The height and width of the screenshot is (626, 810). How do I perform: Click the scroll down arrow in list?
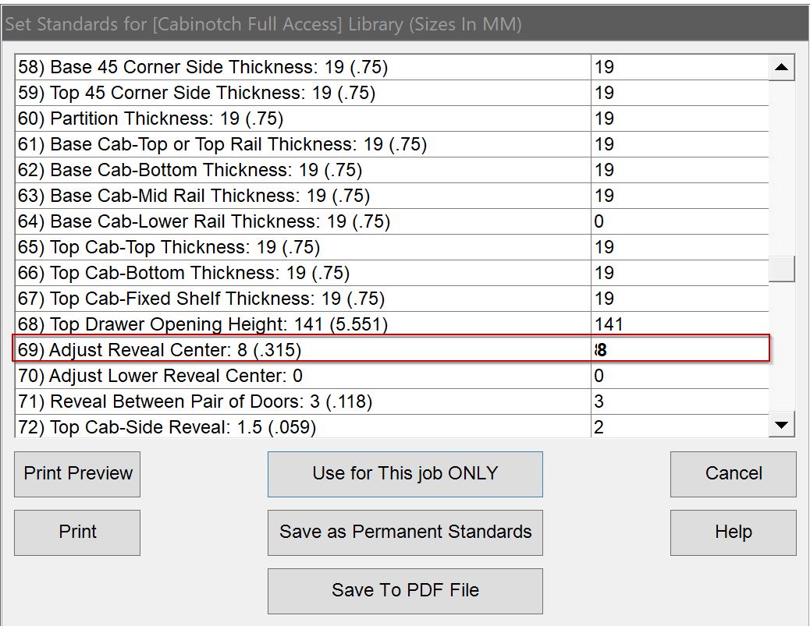(781, 425)
